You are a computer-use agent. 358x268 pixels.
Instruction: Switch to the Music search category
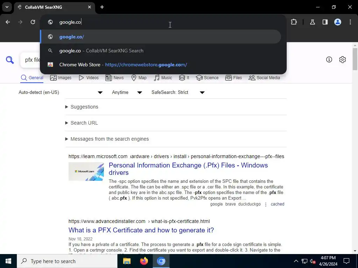tap(163, 78)
